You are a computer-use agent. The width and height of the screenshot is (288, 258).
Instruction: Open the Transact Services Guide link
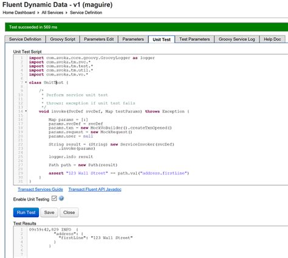40,189
